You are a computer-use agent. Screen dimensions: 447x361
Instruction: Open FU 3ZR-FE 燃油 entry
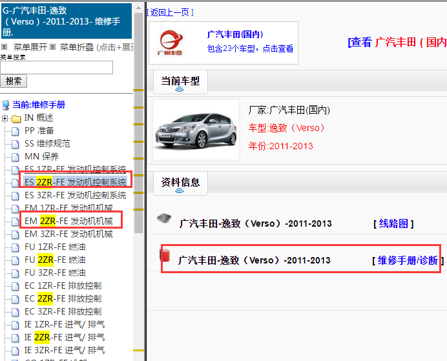(55, 273)
